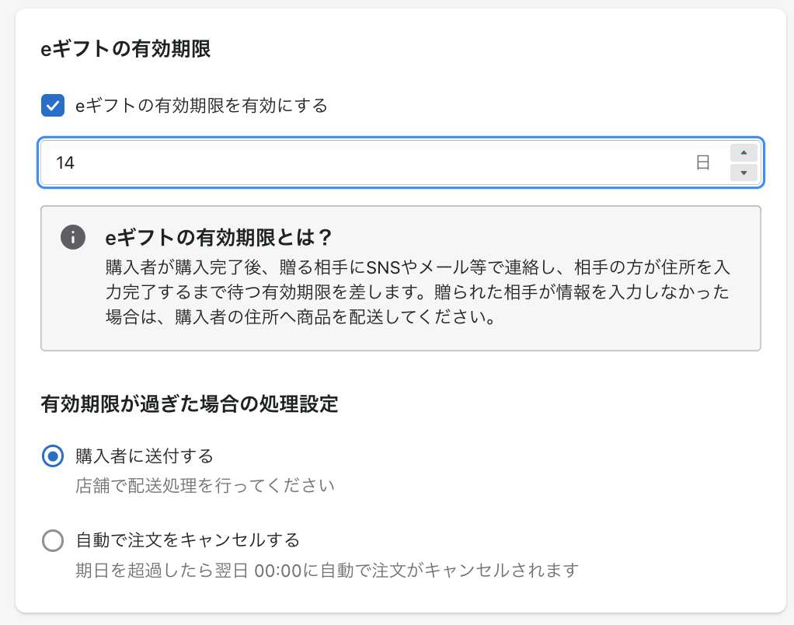The width and height of the screenshot is (794, 625).
Task: Click the number 14 in the days field
Action: (x=65, y=163)
